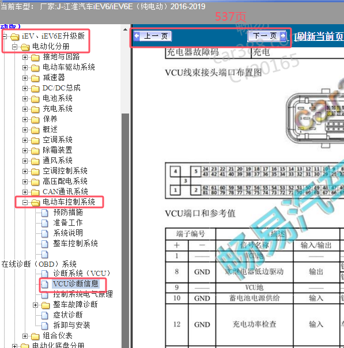This screenshot has height=348, width=344.
Task: Click the 电池系统 folder icon
Action: [35, 99]
